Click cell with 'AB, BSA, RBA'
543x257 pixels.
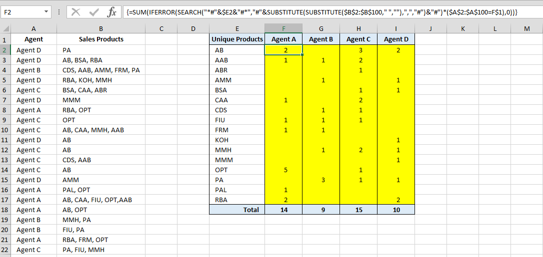(x=101, y=60)
